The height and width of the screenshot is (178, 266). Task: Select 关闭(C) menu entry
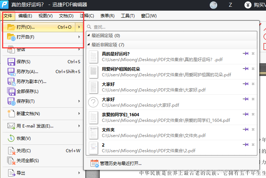43,151
